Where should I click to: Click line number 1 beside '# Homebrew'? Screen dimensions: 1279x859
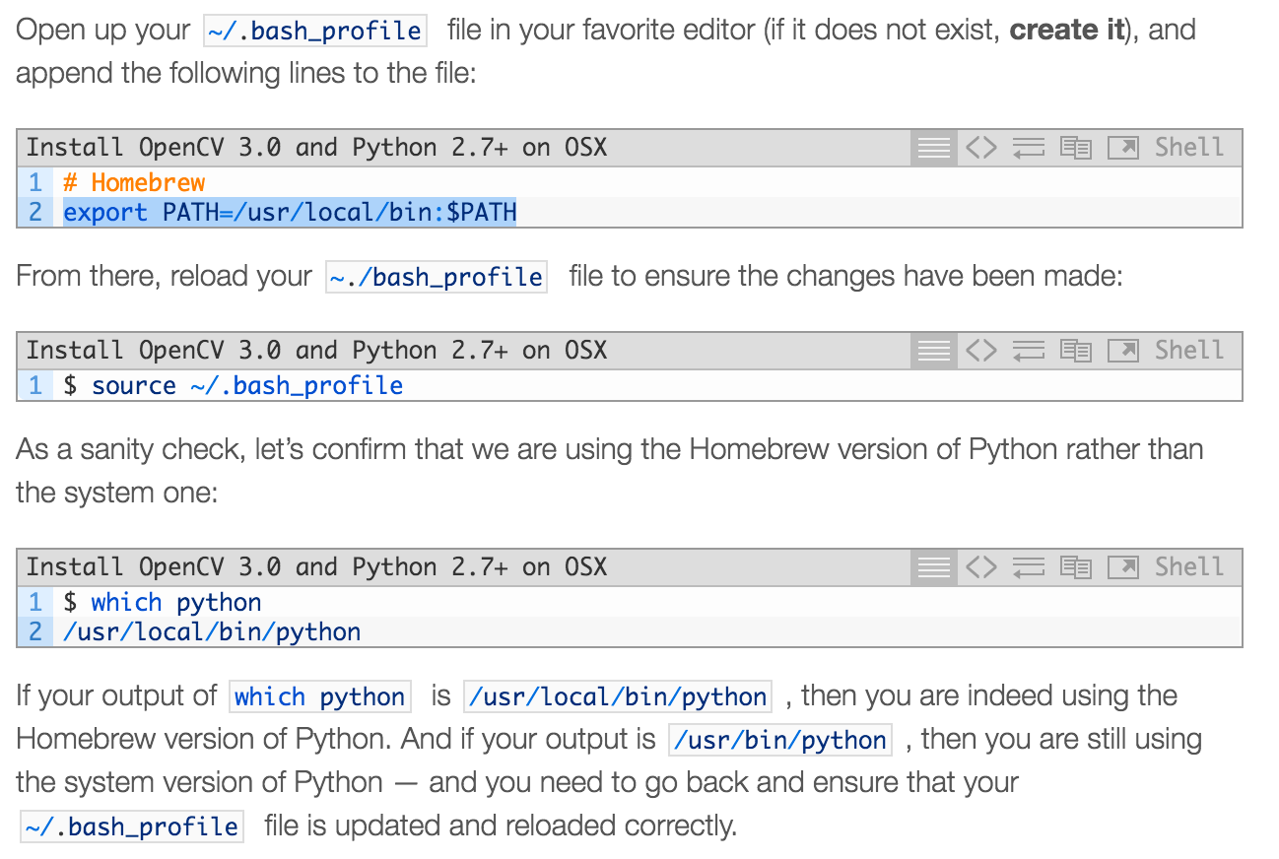(x=35, y=182)
